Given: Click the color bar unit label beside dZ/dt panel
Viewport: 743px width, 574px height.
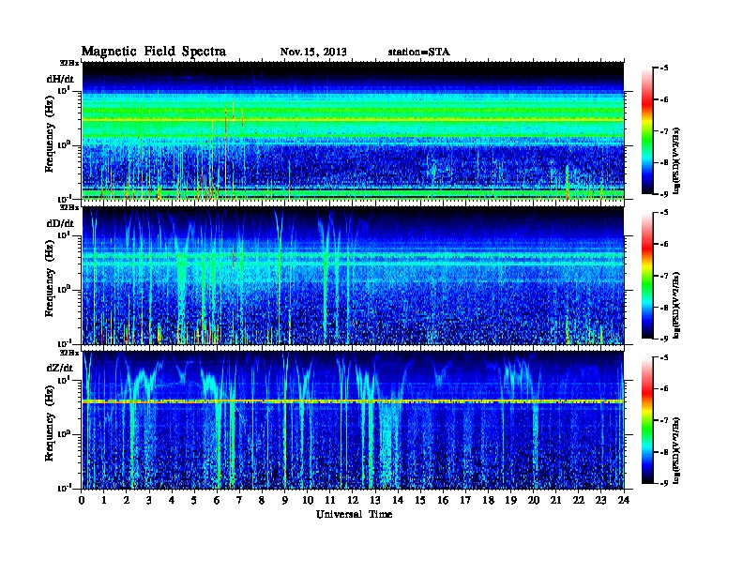Looking at the screenshot, I should click(x=676, y=450).
